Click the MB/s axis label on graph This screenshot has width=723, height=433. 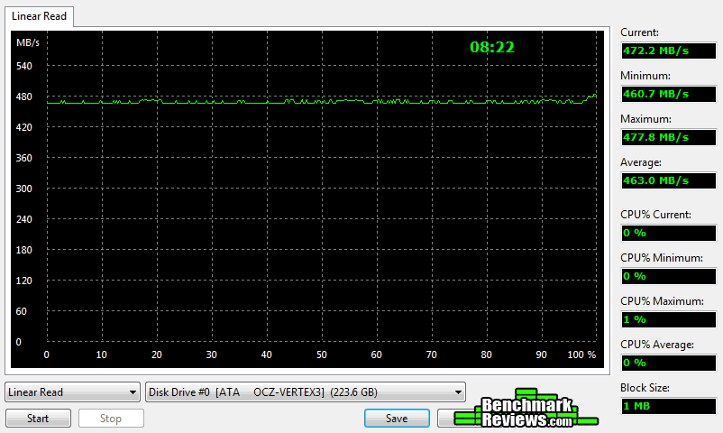coord(28,43)
